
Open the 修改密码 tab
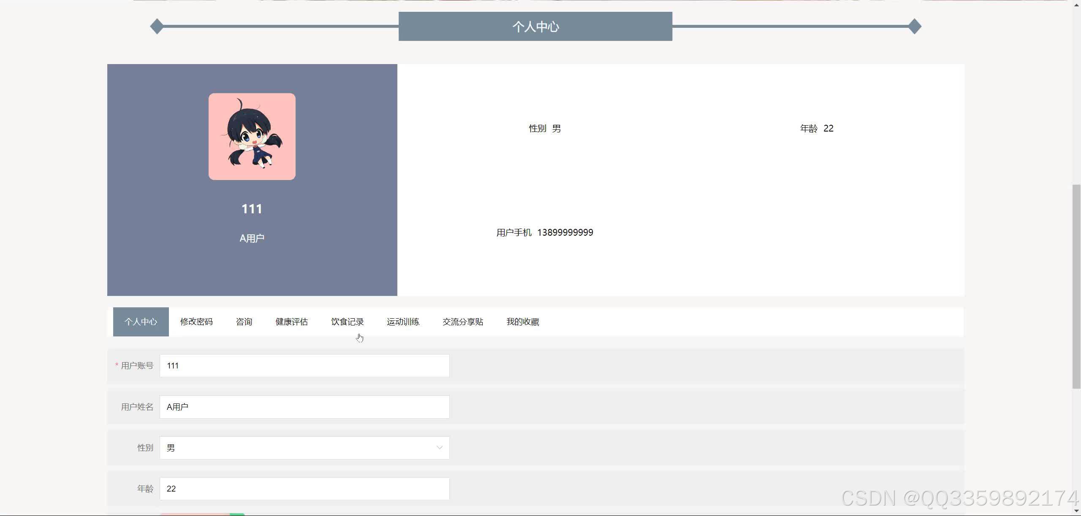pos(196,322)
